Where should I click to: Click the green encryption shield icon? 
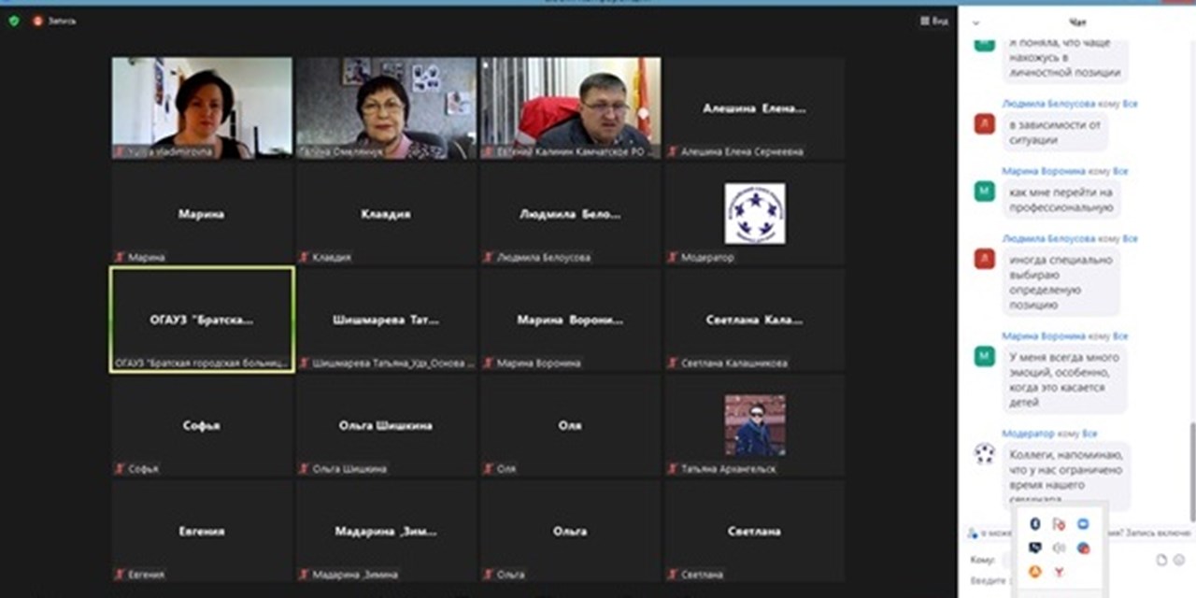coord(14,21)
